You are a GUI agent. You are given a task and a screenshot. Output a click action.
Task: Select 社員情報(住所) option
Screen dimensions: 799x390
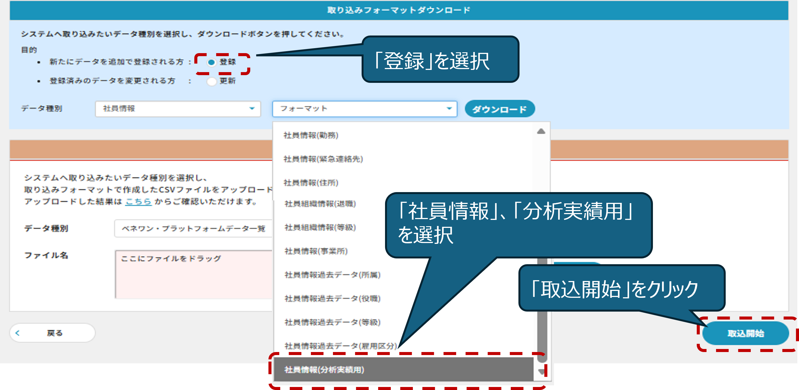coord(311,183)
